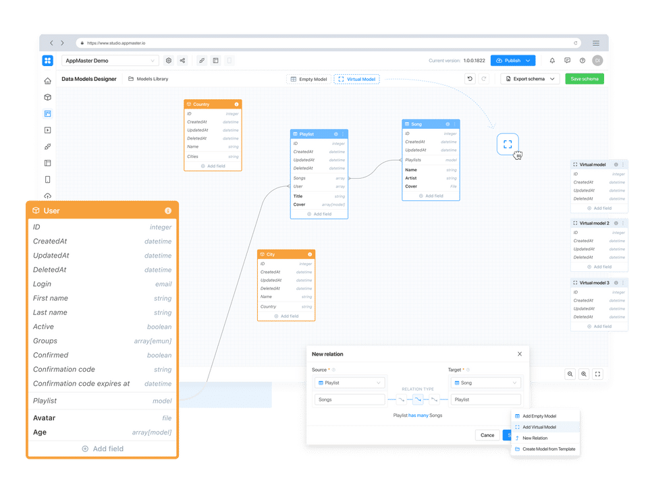Open the user avatar menu
The image size is (648, 483).
(597, 60)
